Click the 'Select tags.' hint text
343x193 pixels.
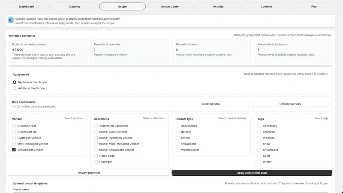click(x=322, y=118)
